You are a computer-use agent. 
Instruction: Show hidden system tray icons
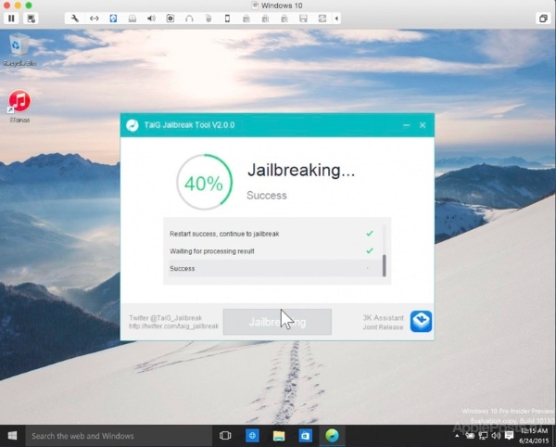pyautogui.click(x=457, y=436)
